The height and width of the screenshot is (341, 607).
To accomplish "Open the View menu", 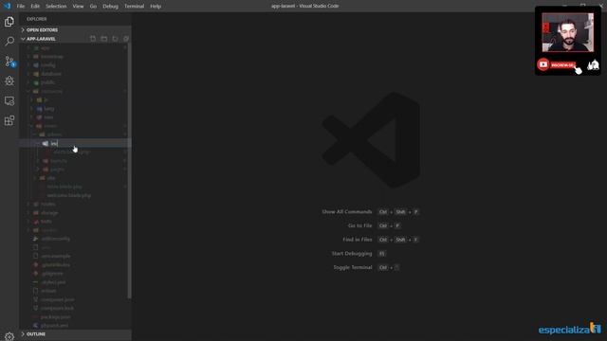I will click(78, 7).
